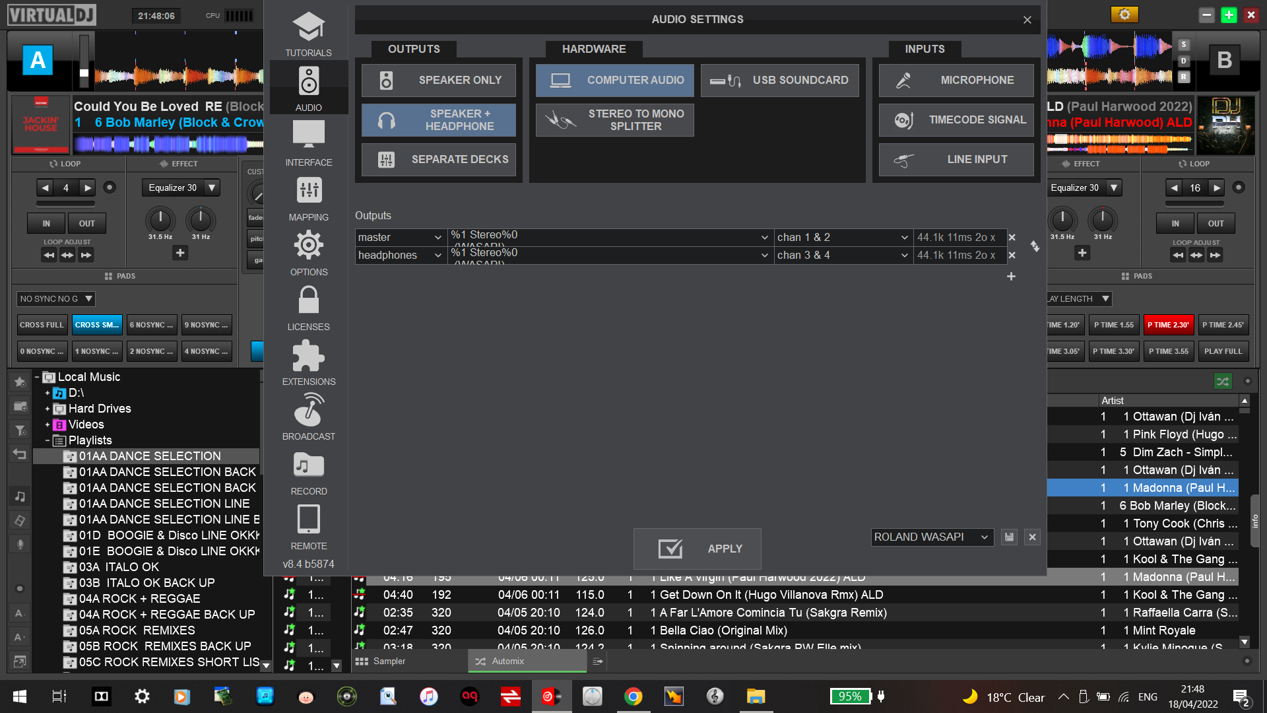The width and height of the screenshot is (1267, 713).
Task: Select the 05A ROCK REMIXES playlist
Action: pos(137,630)
